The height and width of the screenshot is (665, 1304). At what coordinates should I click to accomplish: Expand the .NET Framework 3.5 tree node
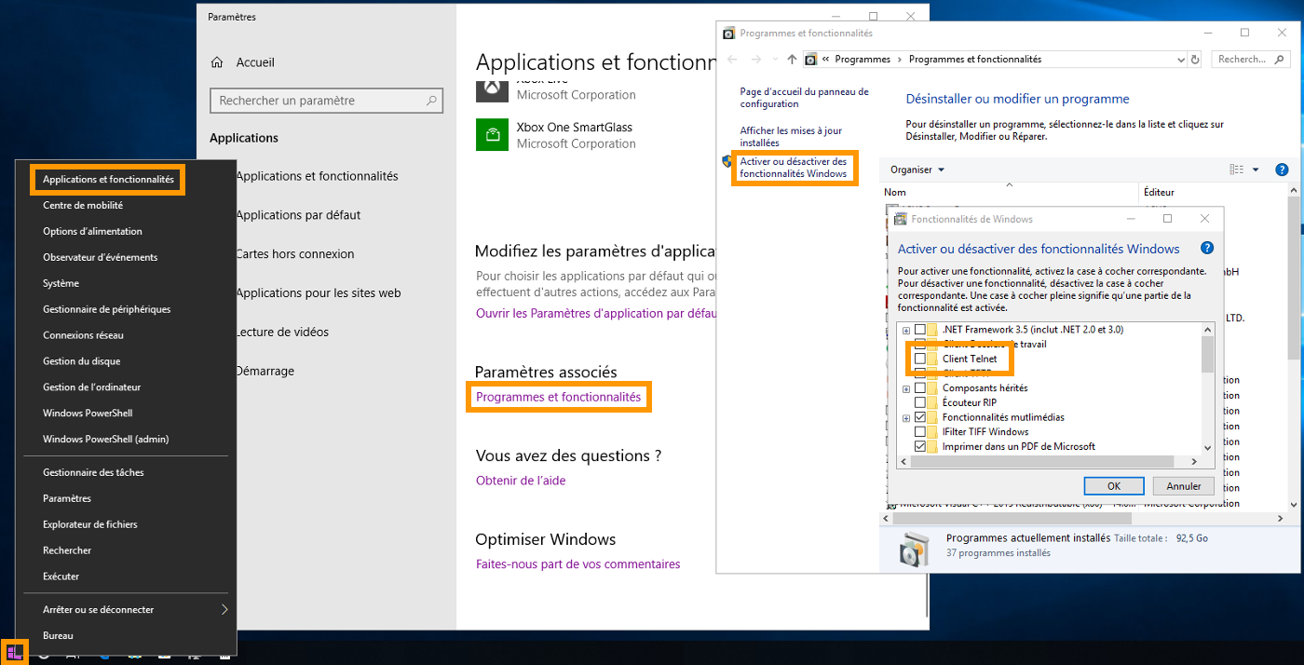[905, 330]
